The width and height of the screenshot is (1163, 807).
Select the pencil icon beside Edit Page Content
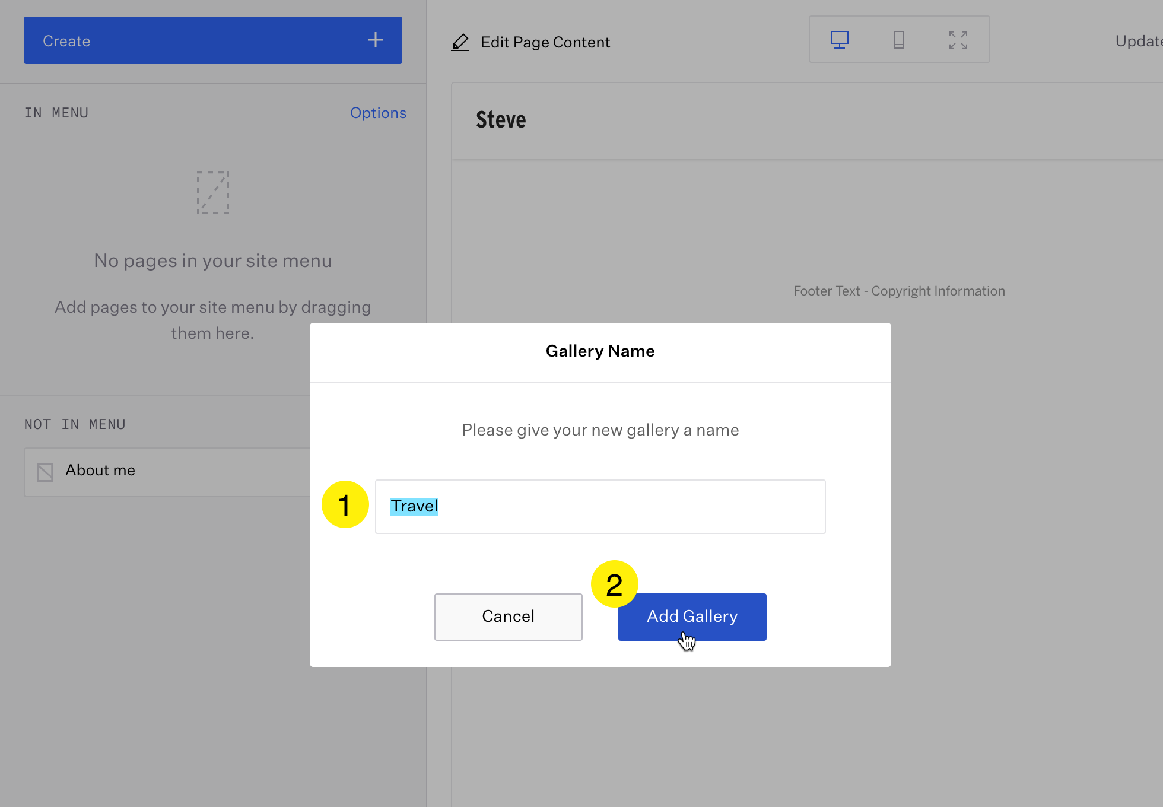click(460, 42)
